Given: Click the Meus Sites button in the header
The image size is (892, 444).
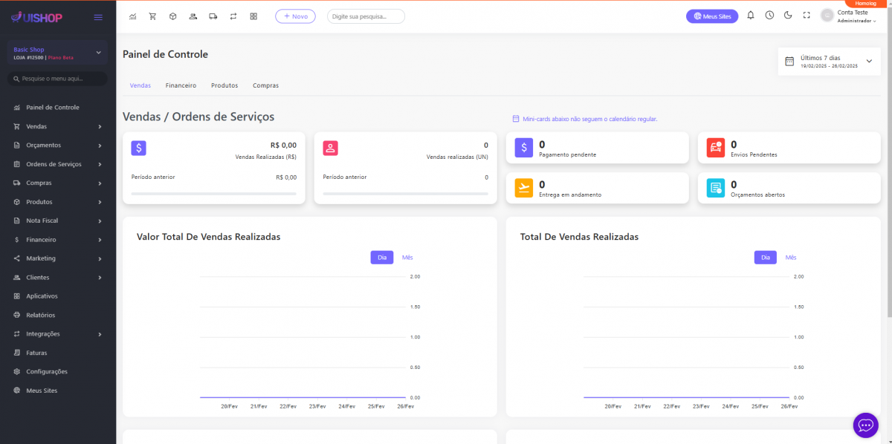Looking at the screenshot, I should tap(712, 16).
